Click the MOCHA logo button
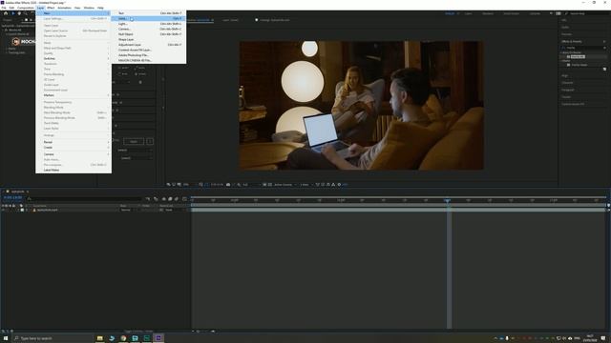 click(23, 41)
